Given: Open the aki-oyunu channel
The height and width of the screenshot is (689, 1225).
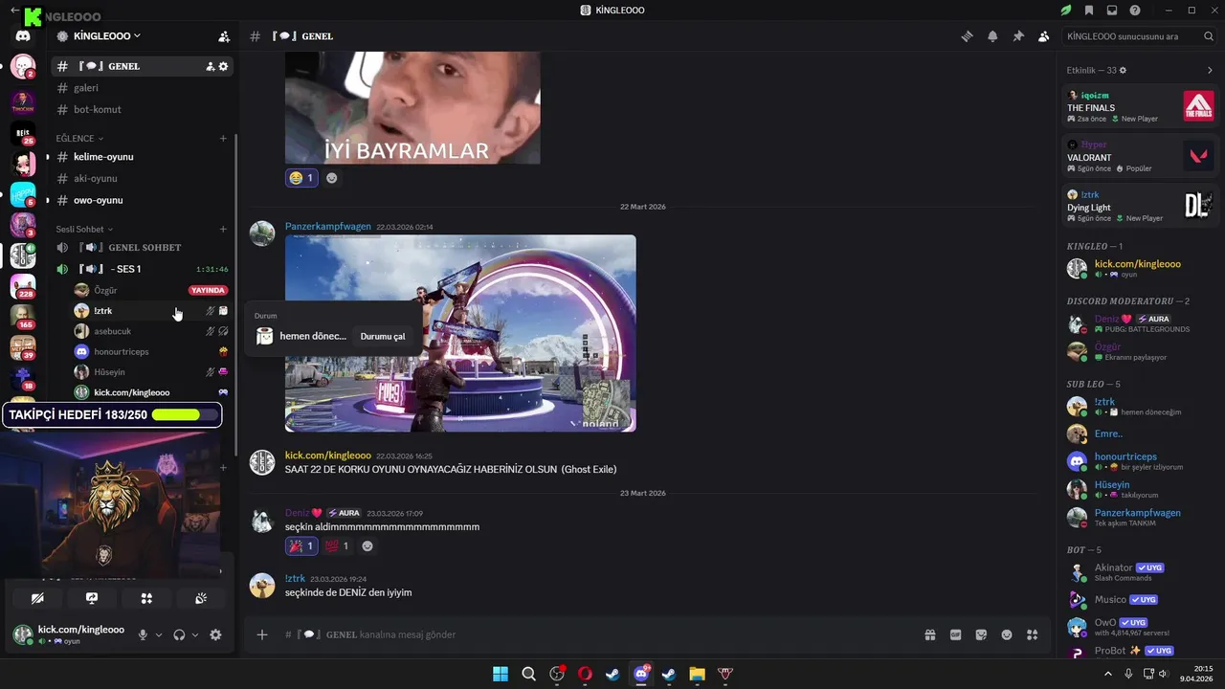Looking at the screenshot, I should 143,178.
